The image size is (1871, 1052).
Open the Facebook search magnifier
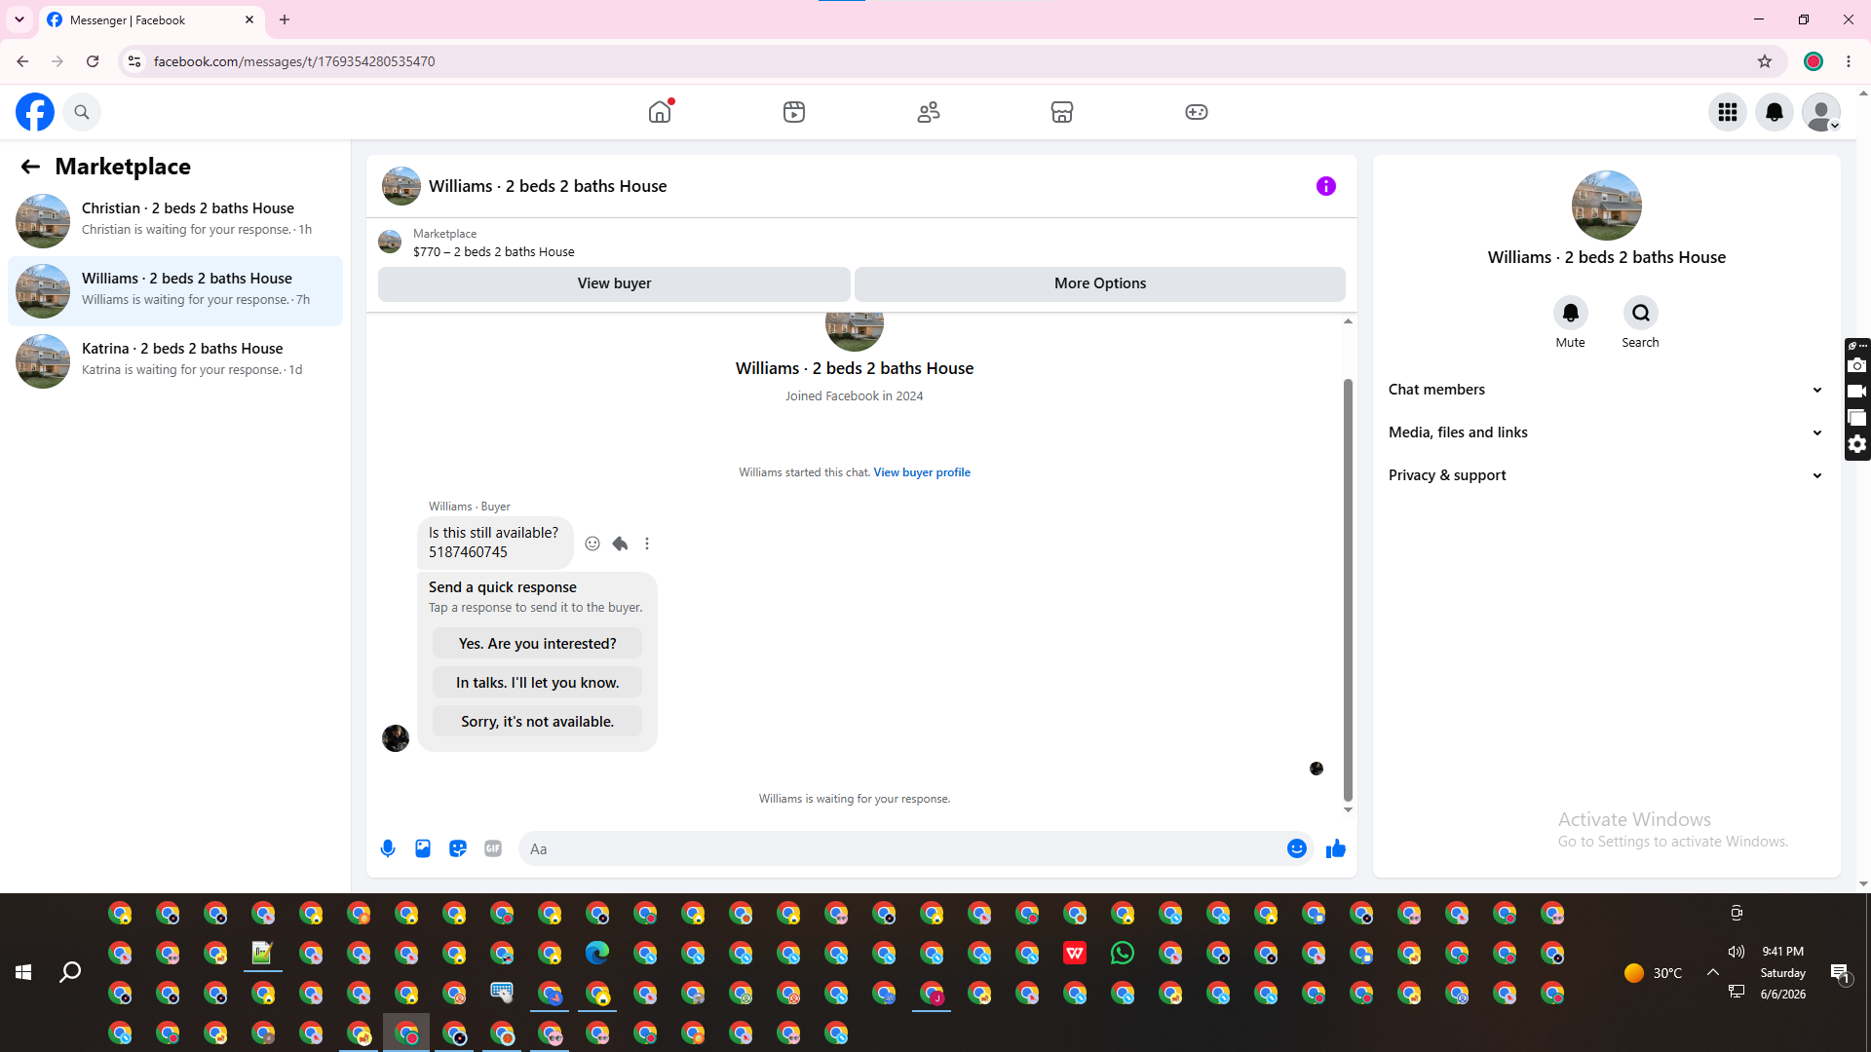coord(82,112)
